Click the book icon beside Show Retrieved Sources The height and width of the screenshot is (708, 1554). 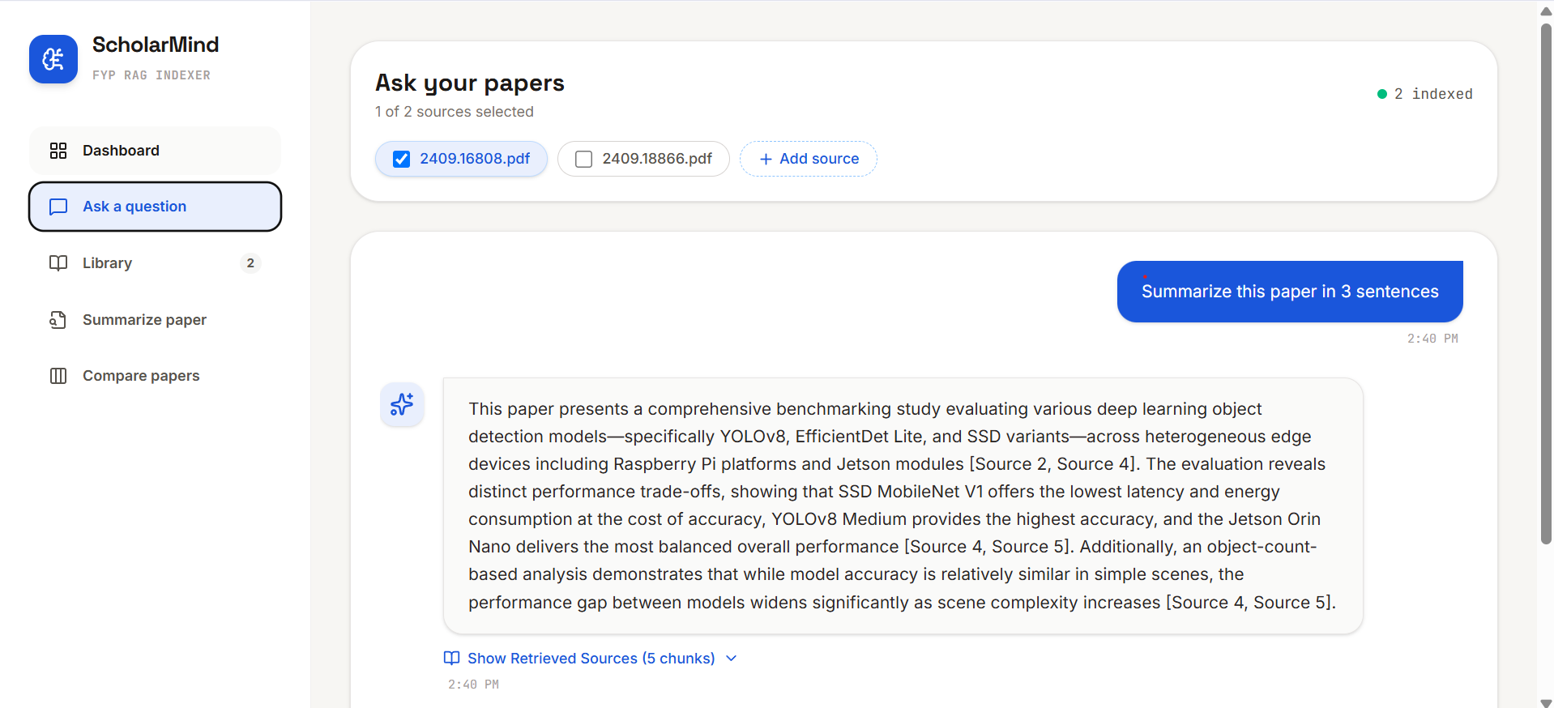coord(452,658)
